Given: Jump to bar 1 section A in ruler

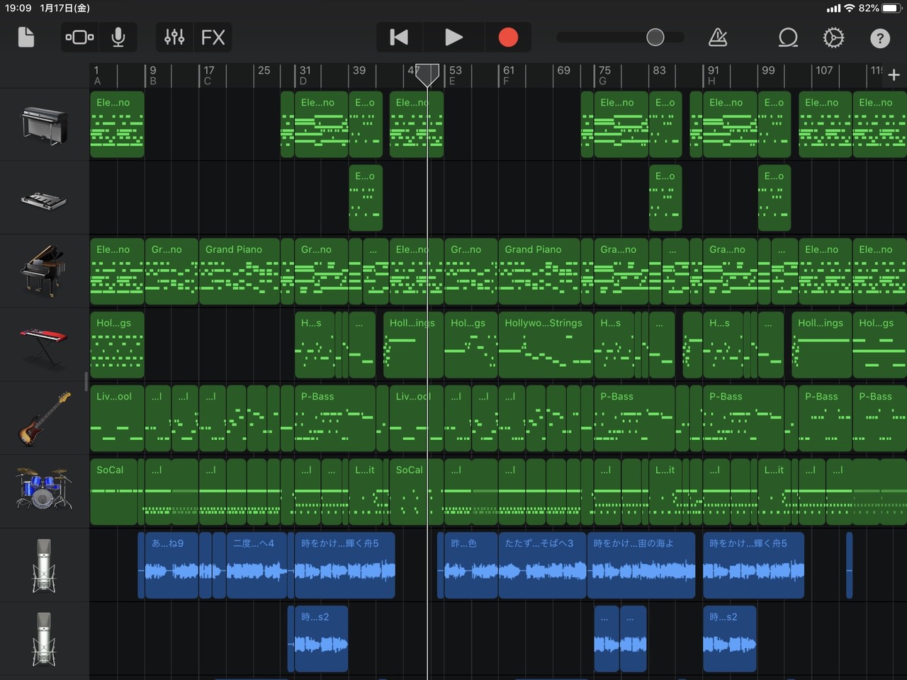Looking at the screenshot, I should click(97, 75).
